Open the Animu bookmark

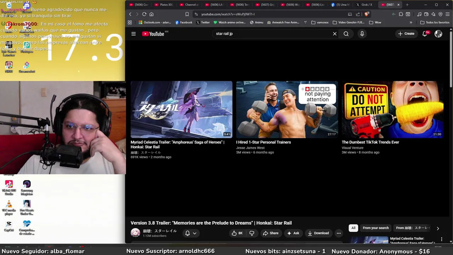click(x=257, y=22)
